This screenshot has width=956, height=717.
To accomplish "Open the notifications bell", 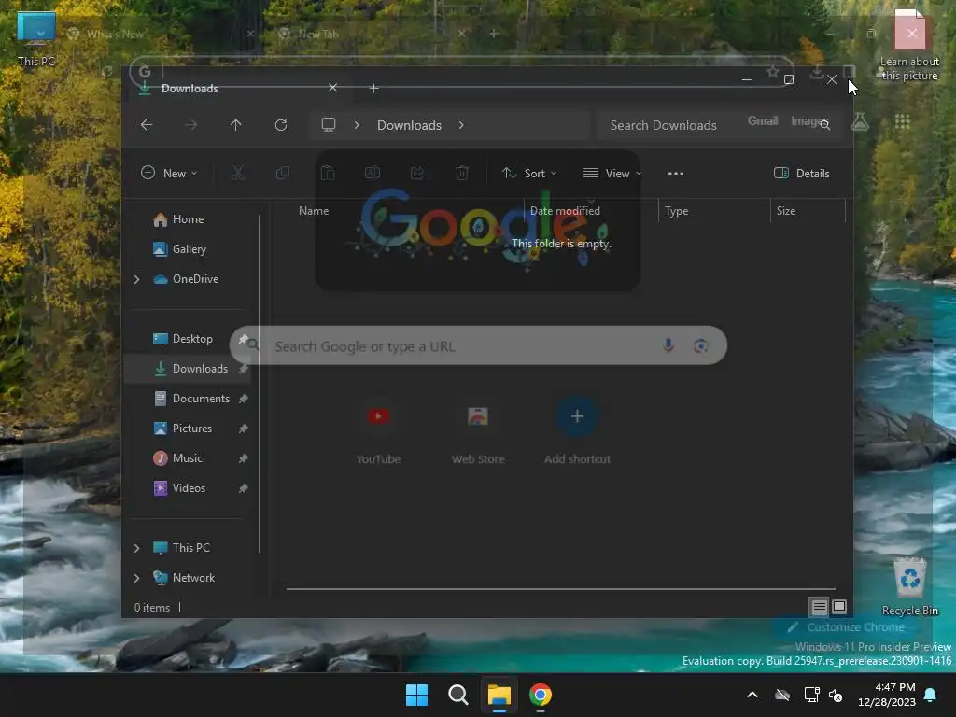I will click(x=931, y=695).
